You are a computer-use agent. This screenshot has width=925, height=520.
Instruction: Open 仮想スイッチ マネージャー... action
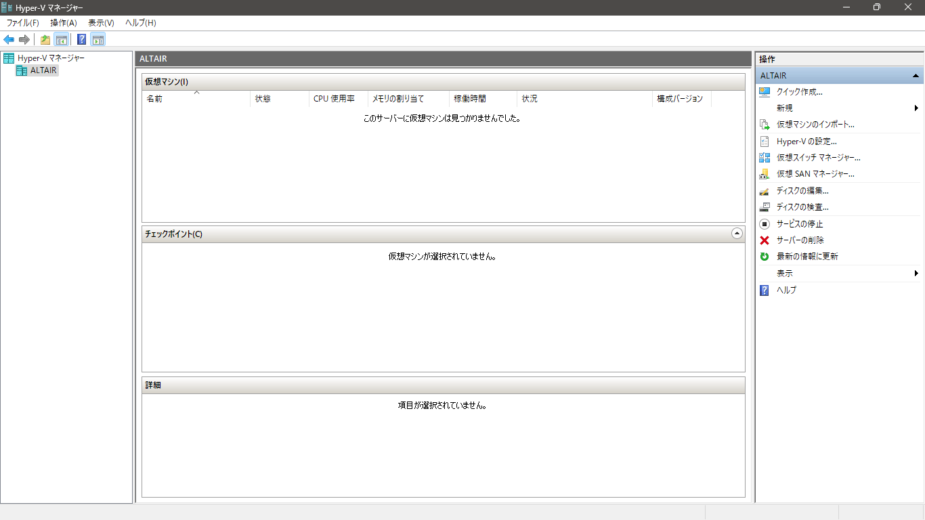tap(819, 158)
